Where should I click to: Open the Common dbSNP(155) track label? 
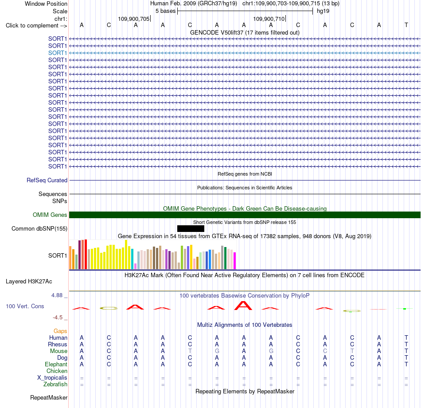coord(39,228)
